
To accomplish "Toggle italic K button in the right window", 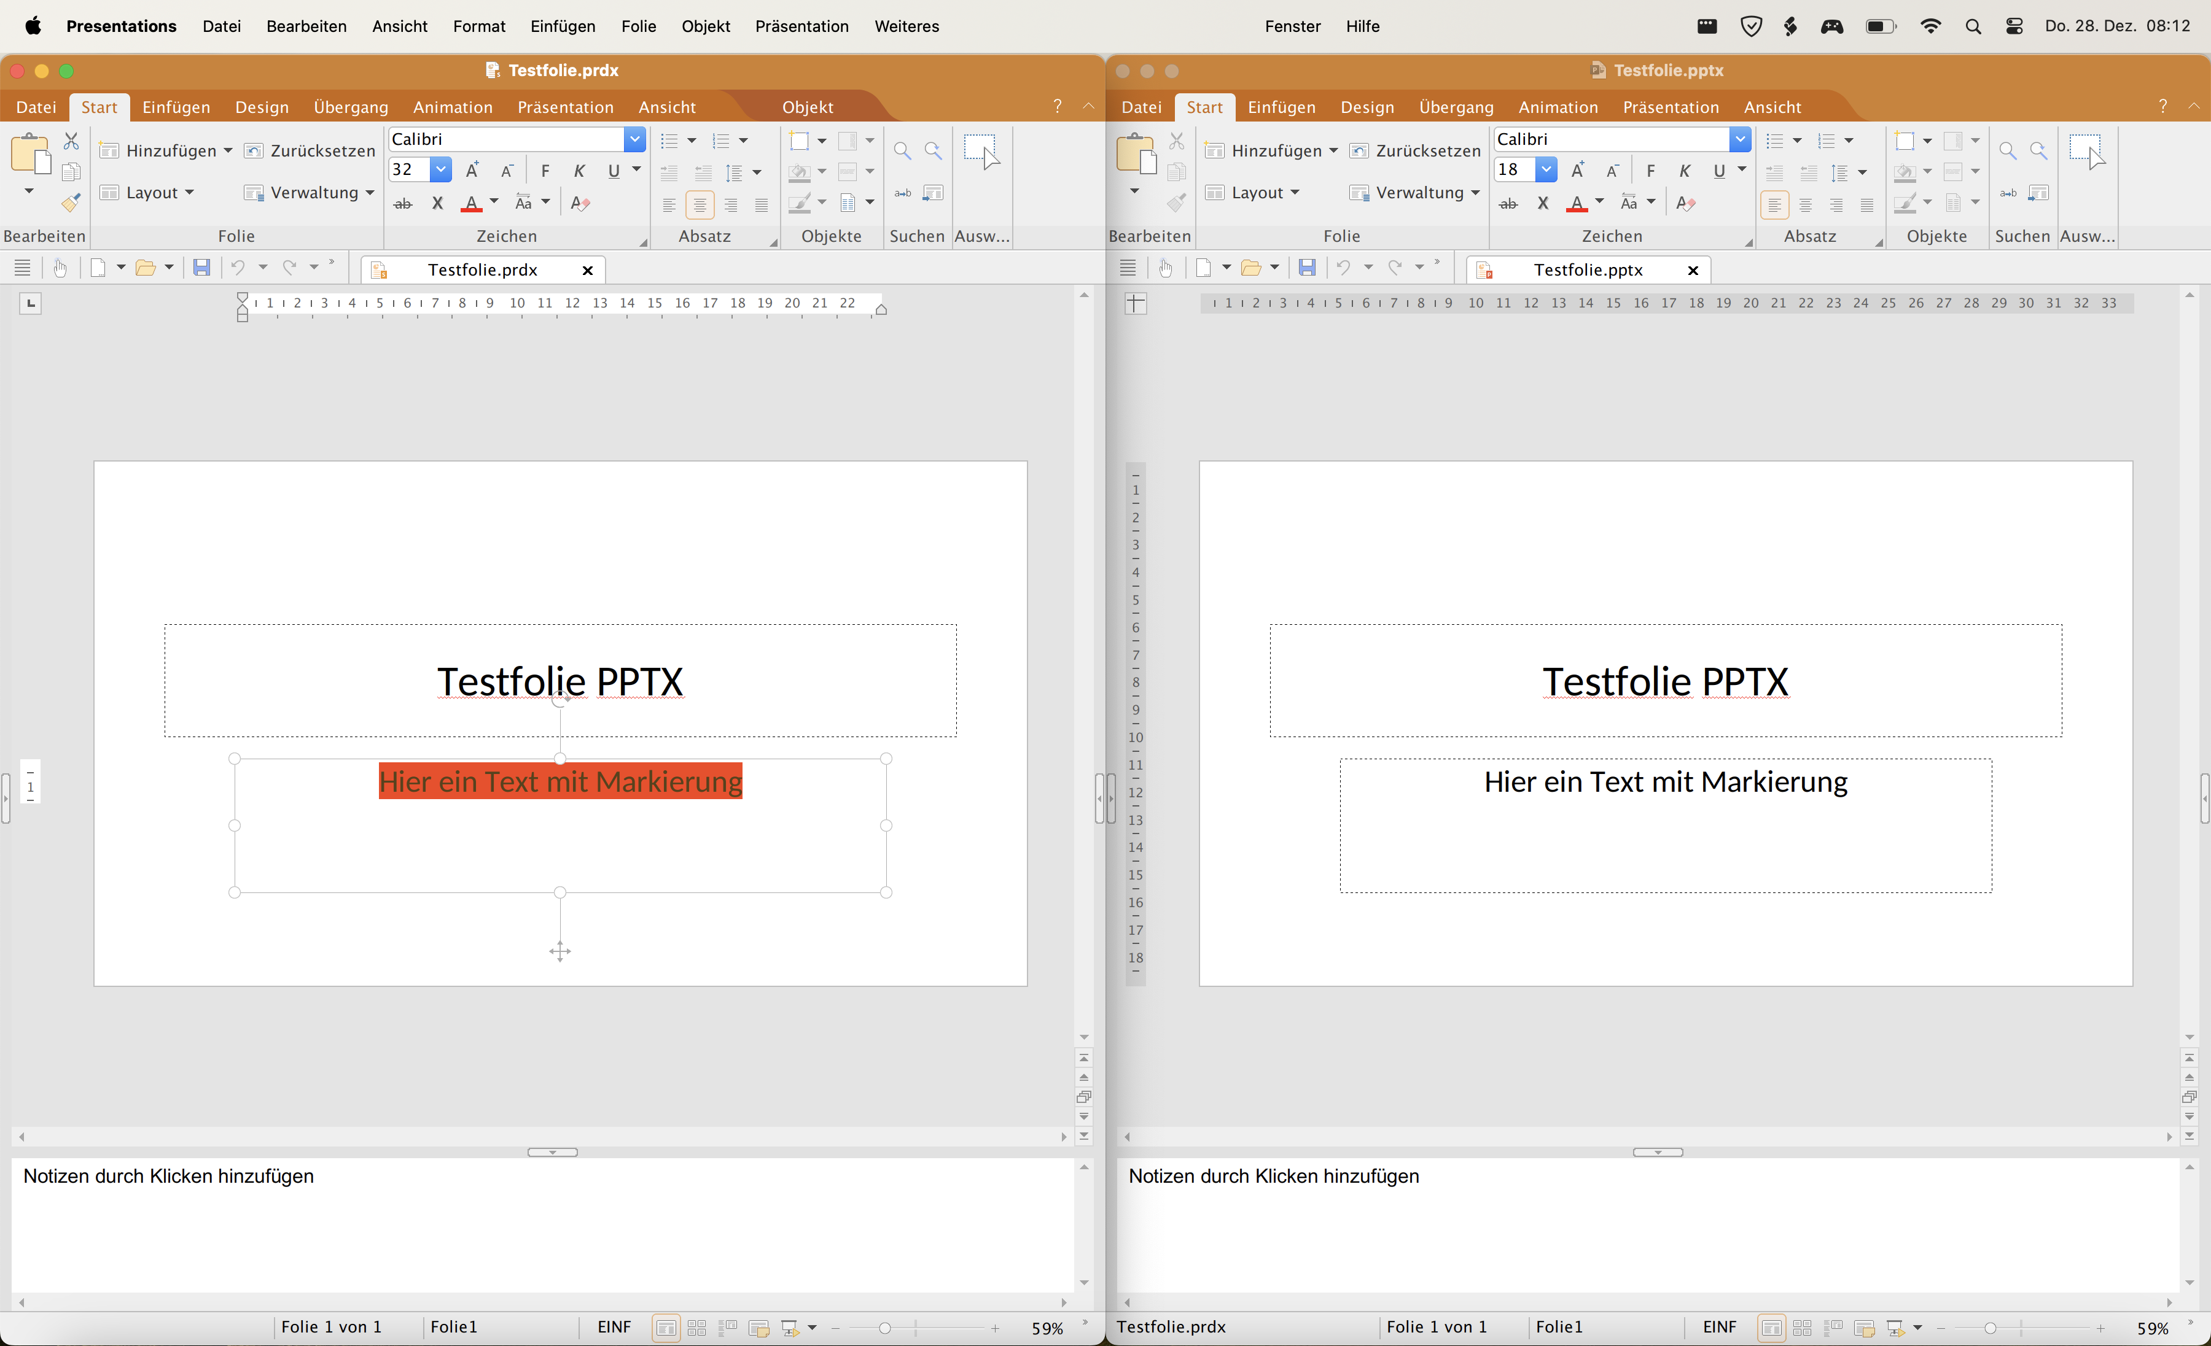I will point(1684,171).
